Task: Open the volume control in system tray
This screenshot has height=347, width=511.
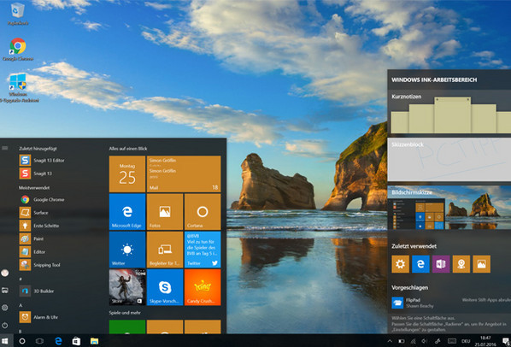Action: (425, 341)
